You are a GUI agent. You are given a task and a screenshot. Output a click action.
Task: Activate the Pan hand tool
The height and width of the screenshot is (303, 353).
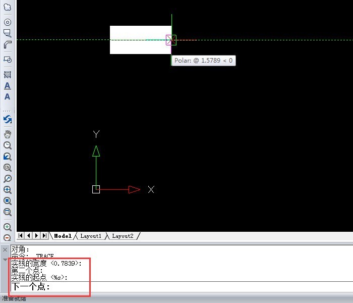(7, 134)
